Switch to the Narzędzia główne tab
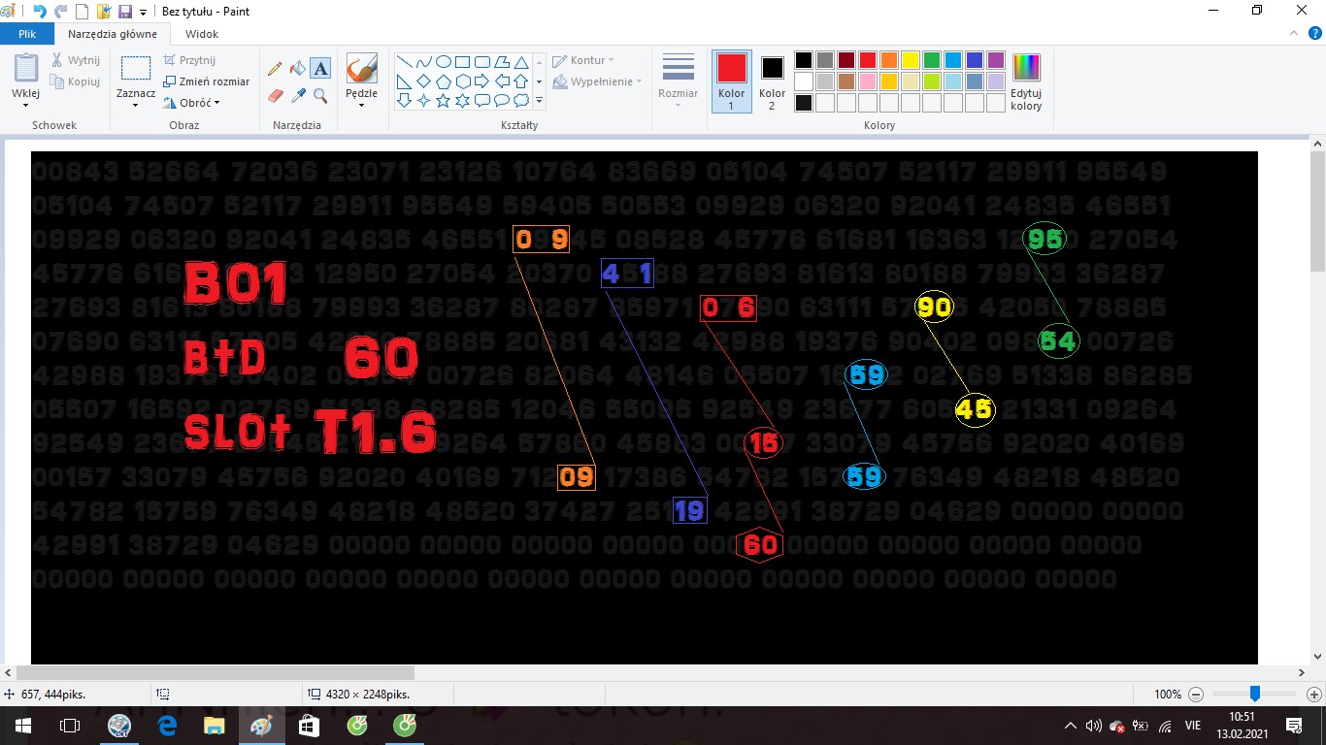Screen dimensions: 1326x745 tap(113, 34)
